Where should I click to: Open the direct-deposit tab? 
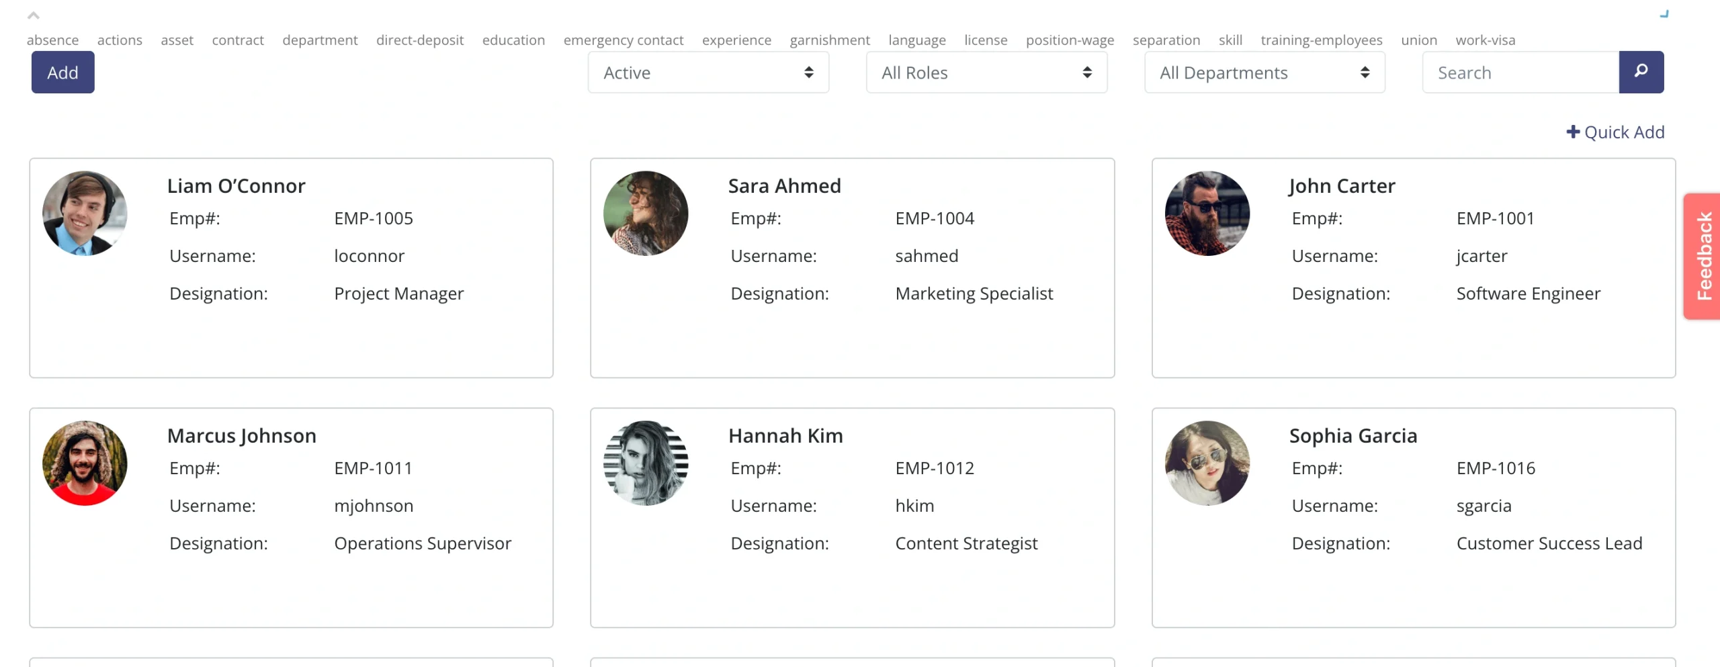pos(420,40)
